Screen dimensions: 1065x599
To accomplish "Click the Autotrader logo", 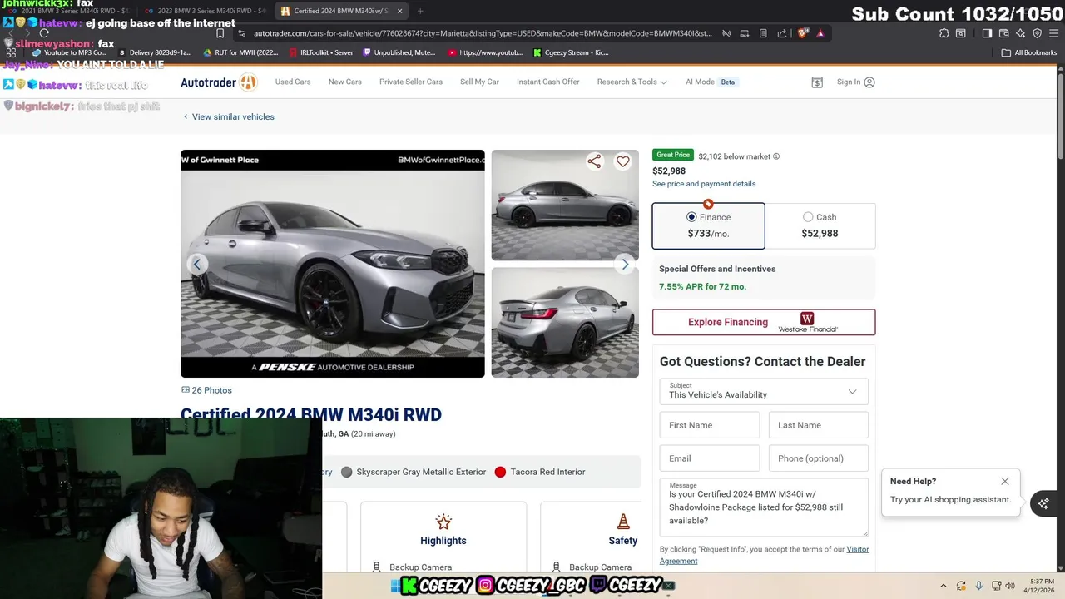I will 219,82.
